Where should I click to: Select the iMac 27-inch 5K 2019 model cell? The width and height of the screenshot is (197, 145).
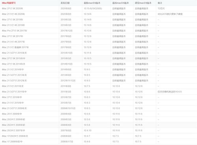[x=12, y=20]
